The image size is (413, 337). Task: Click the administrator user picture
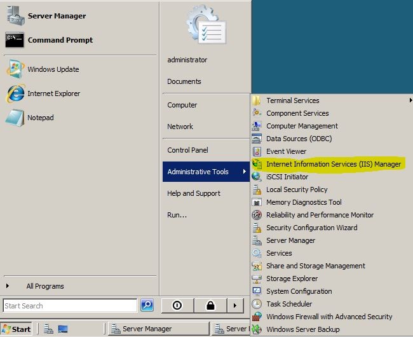pos(207,25)
